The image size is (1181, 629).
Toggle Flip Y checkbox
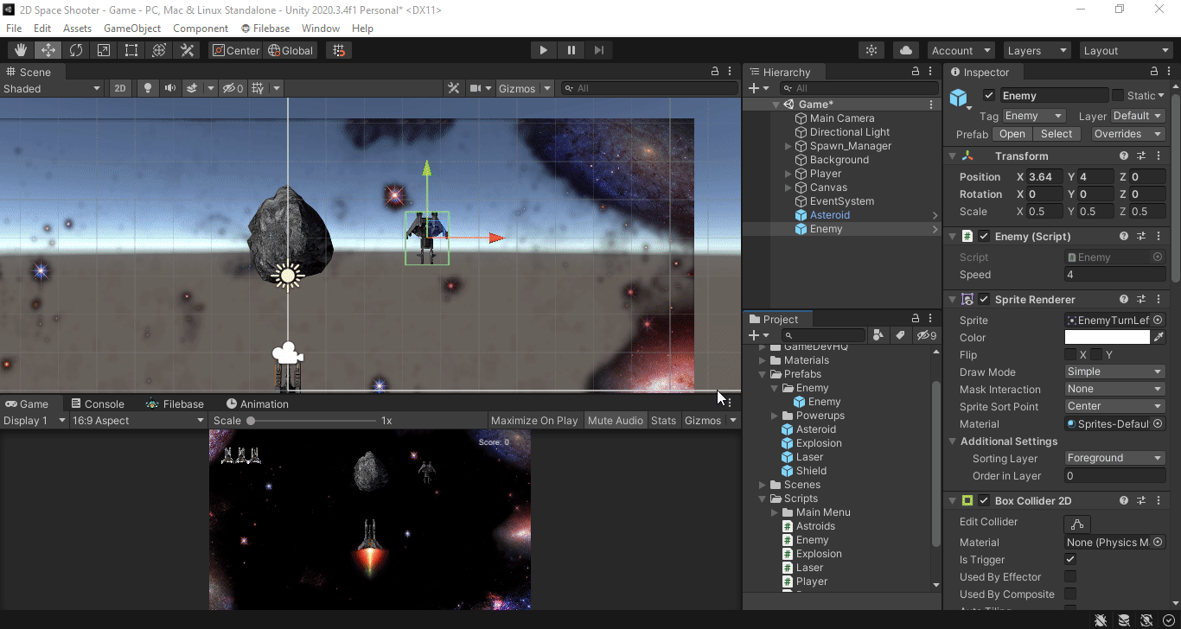coord(1096,354)
